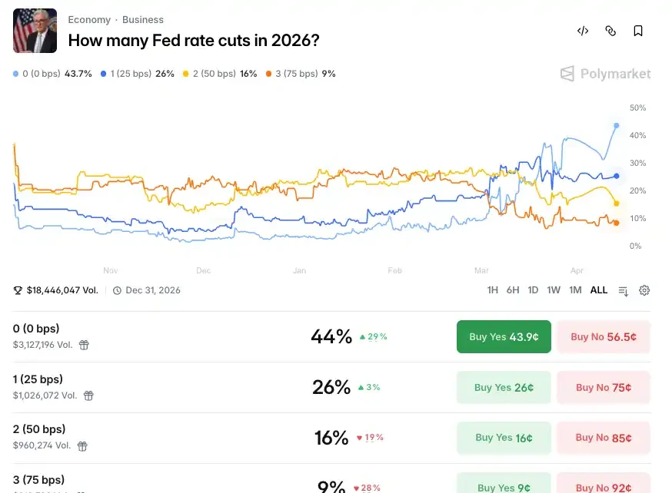Viewport: 672px width, 493px height.
Task: Buy Yes at 43.9¢ for 0 bps
Action: pos(504,337)
